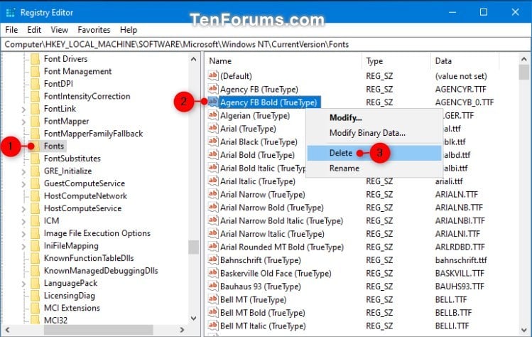
Task: Select the FontIntensityCorrection key
Action: pos(87,96)
